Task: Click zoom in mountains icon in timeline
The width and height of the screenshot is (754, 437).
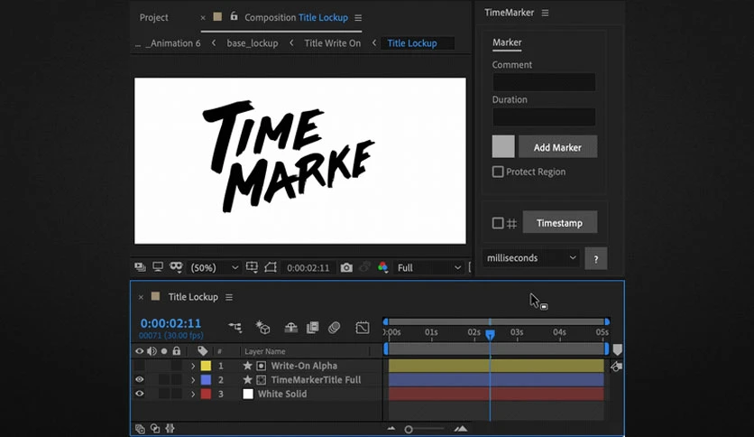Action: (x=461, y=428)
